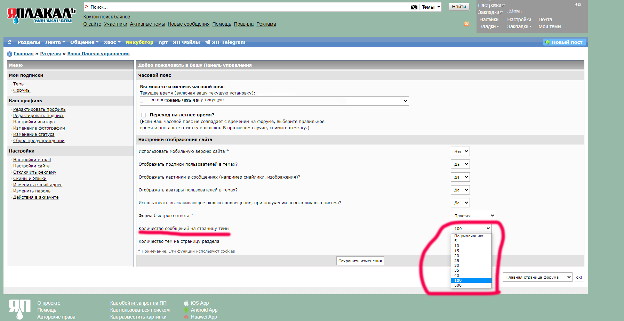Click the Apple icon beside iOS App
Image resolution: width=624 pixels, height=321 pixels.
pyautogui.click(x=186, y=303)
